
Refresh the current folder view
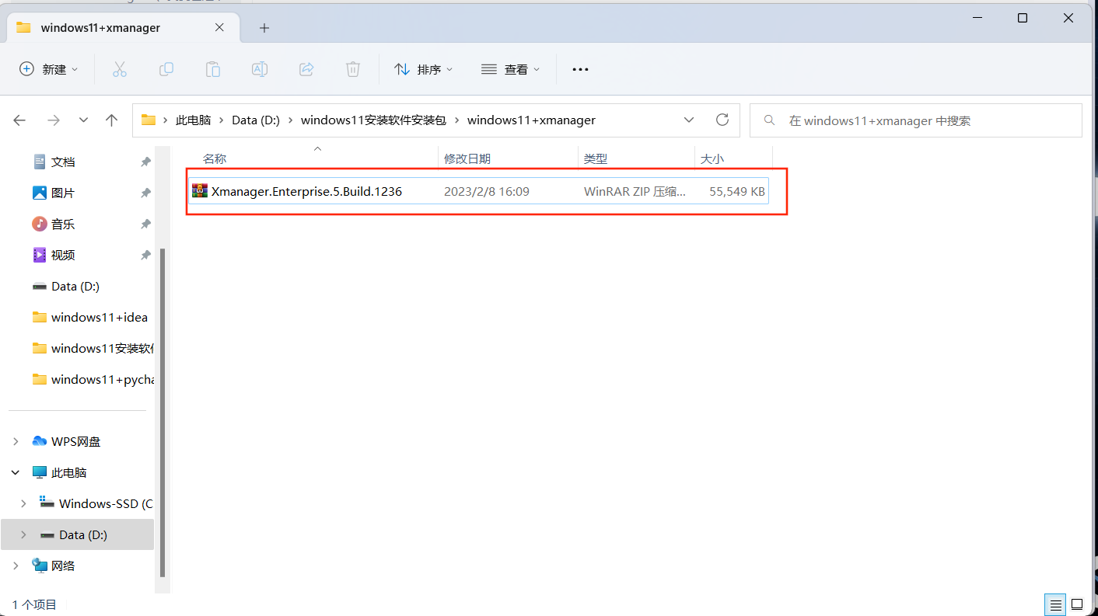pos(722,120)
